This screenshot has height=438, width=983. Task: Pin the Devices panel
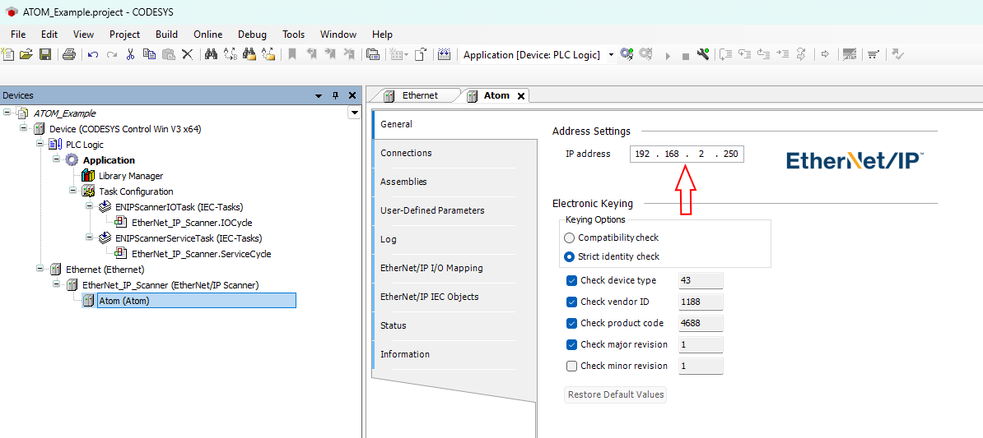click(x=335, y=95)
